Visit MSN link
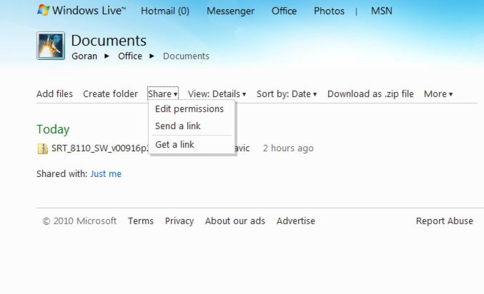This screenshot has width=484, height=294. [x=381, y=11]
